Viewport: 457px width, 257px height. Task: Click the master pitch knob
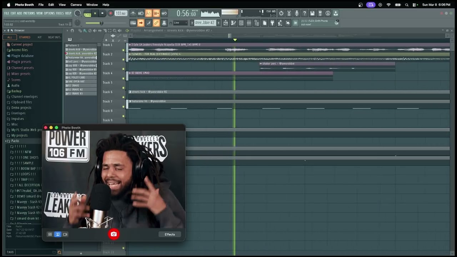[x=77, y=23]
